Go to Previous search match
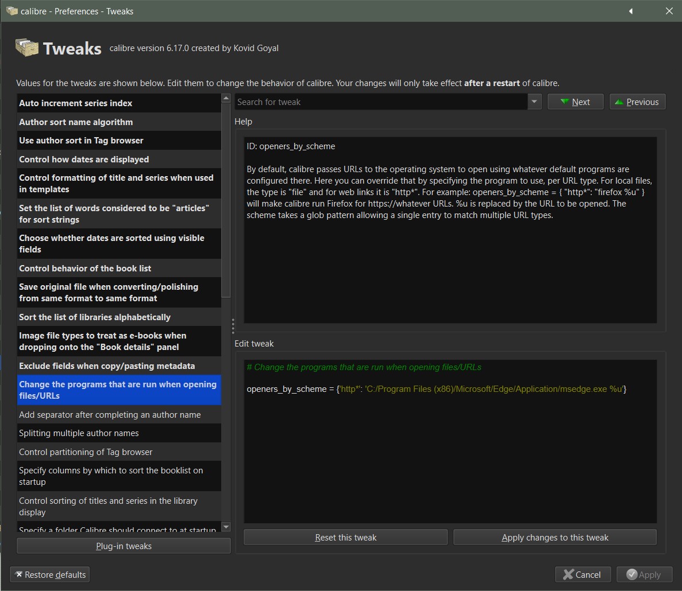The height and width of the screenshot is (591, 682). 637,102
